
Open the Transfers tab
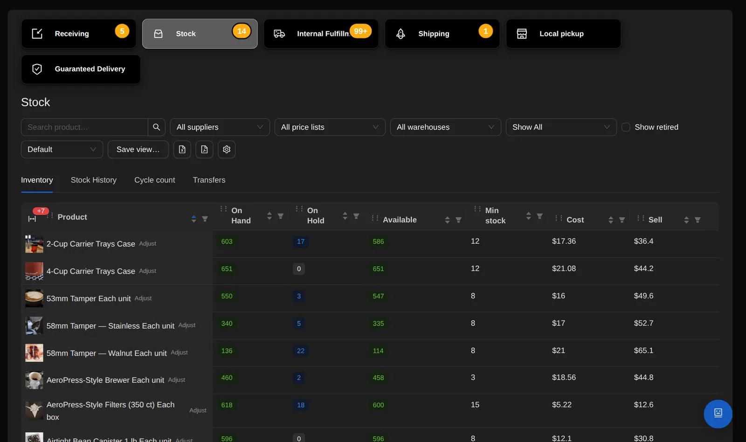click(209, 180)
